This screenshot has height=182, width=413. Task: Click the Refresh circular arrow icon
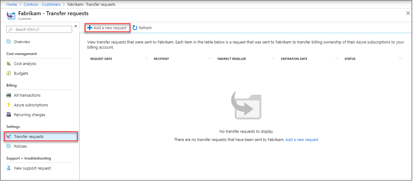point(135,28)
